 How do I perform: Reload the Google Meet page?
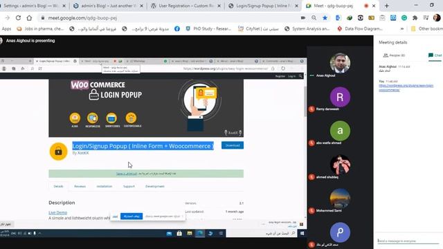18,18
